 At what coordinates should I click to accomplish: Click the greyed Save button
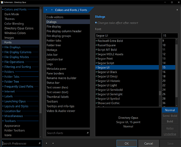[x=170, y=143]
